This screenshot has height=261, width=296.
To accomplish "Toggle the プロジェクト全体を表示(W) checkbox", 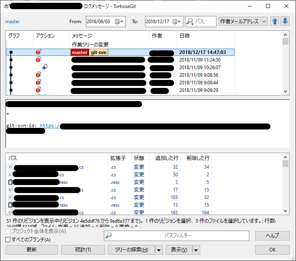I will tap(8, 231).
